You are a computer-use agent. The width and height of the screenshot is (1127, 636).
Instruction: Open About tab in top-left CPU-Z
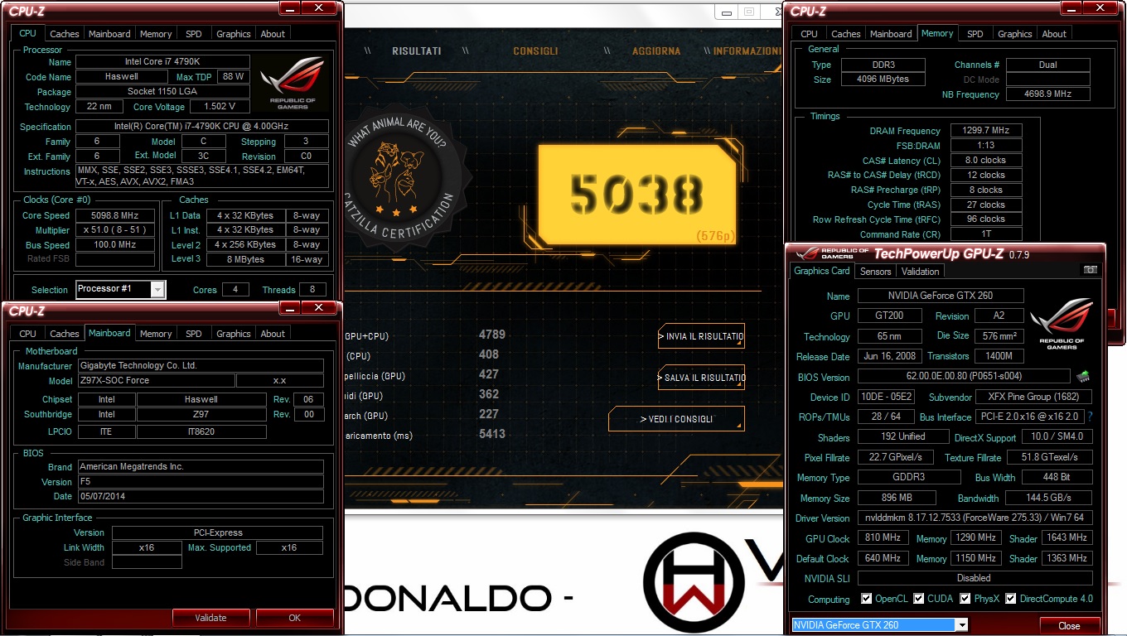(273, 34)
